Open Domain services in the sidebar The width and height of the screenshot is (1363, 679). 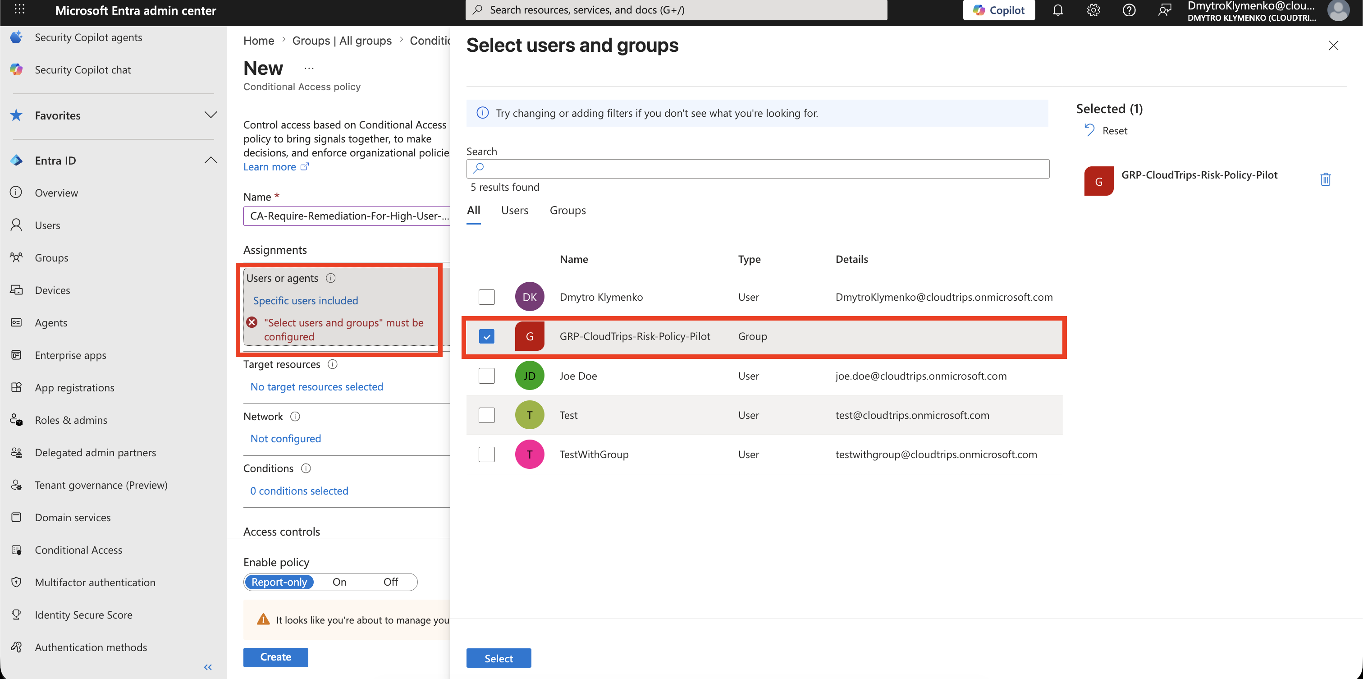pyautogui.click(x=73, y=517)
